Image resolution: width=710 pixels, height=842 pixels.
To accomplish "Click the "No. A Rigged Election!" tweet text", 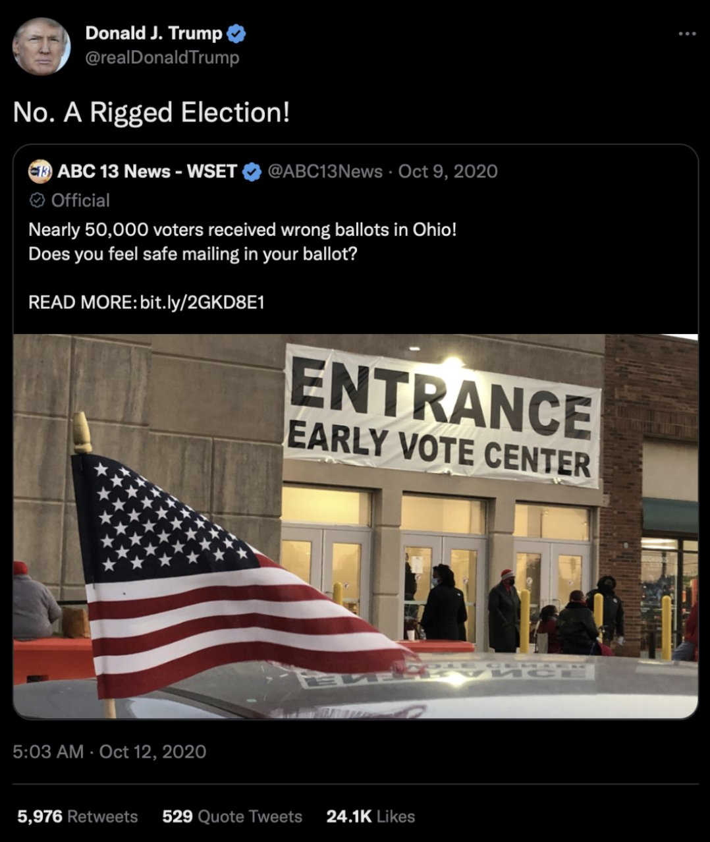I will (x=151, y=112).
